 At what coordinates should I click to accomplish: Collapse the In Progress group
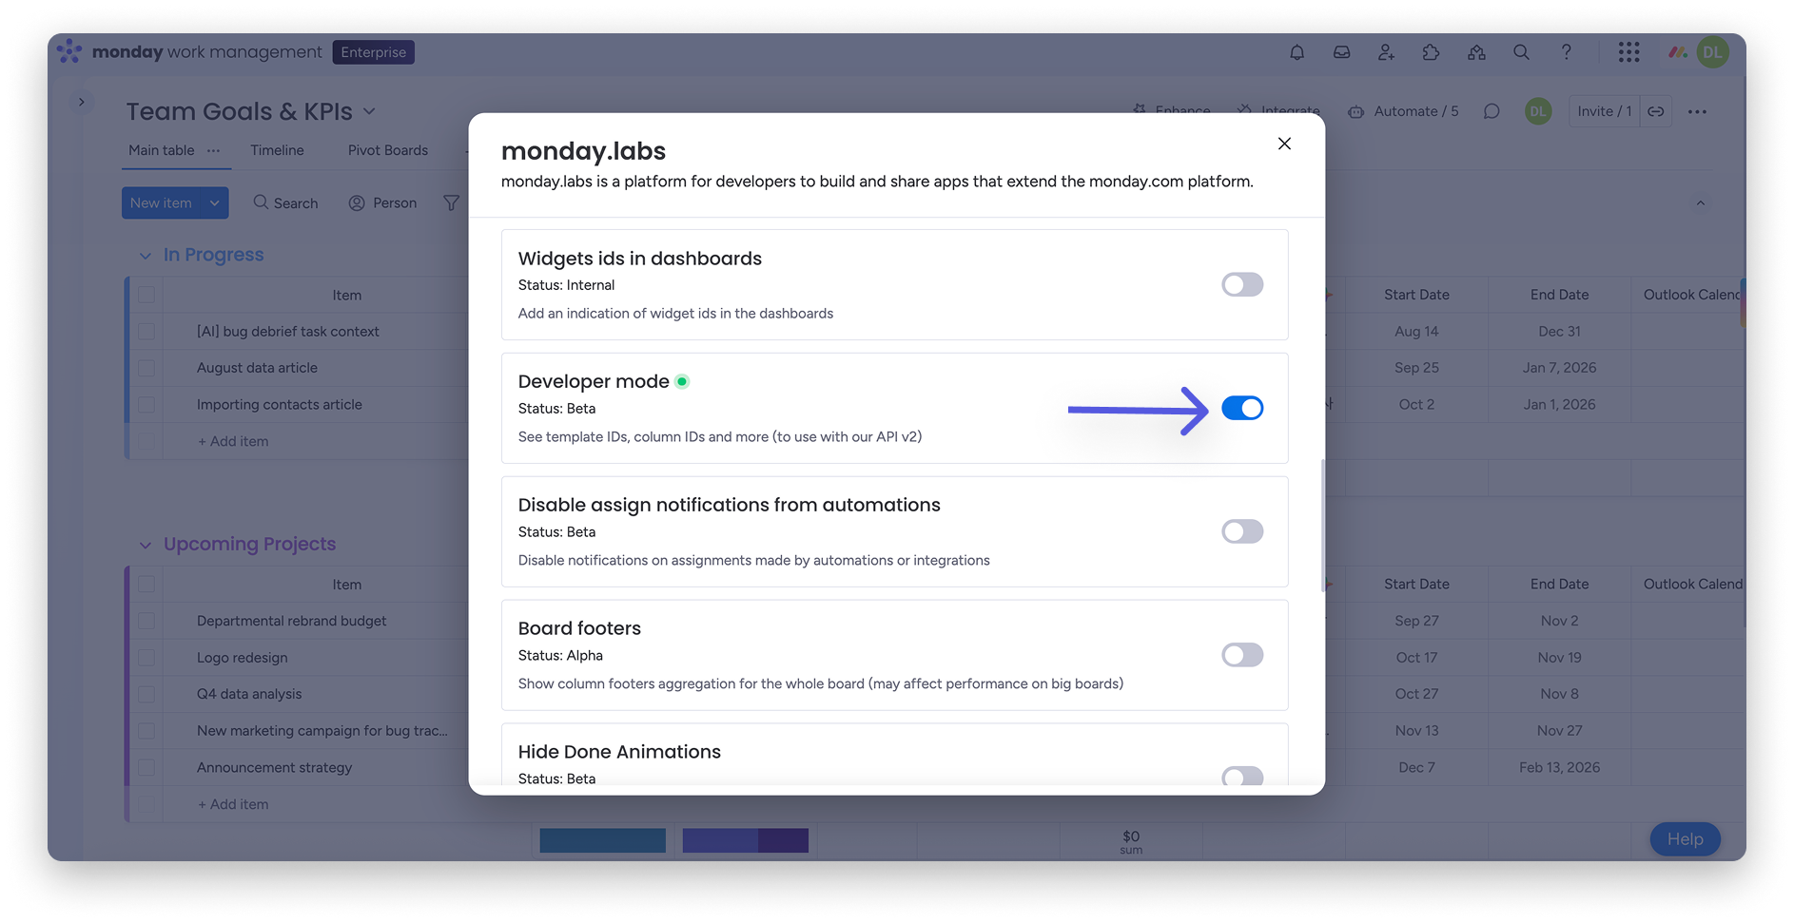point(145,255)
